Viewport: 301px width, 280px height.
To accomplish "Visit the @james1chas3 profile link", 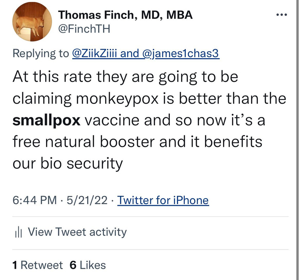I will click(180, 53).
